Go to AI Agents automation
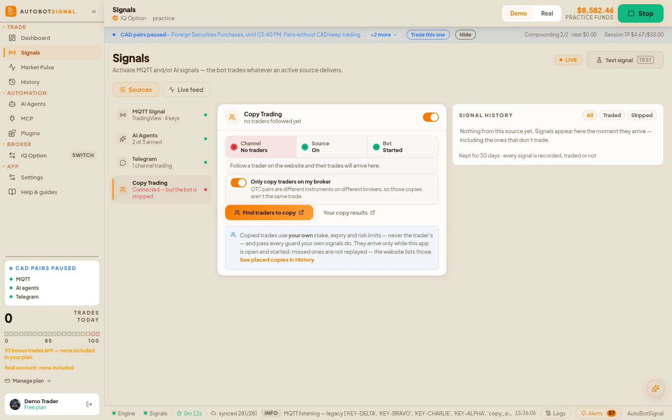The width and height of the screenshot is (672, 420). [52, 104]
